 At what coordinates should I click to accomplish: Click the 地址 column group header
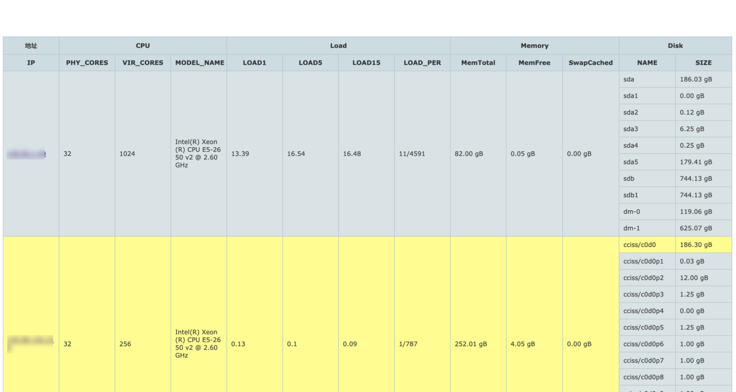[31, 46]
